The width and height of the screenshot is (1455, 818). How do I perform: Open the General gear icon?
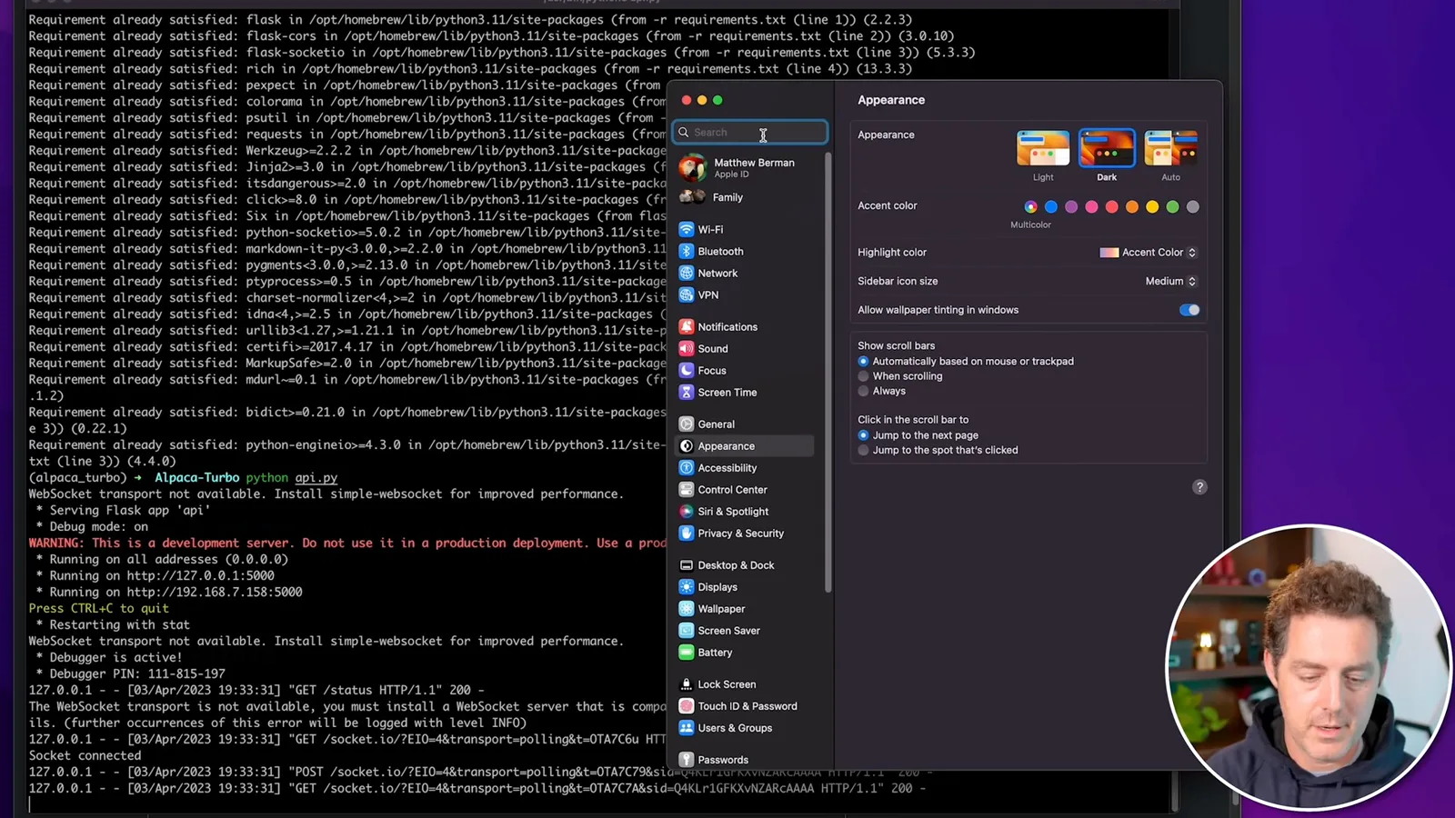click(x=687, y=424)
